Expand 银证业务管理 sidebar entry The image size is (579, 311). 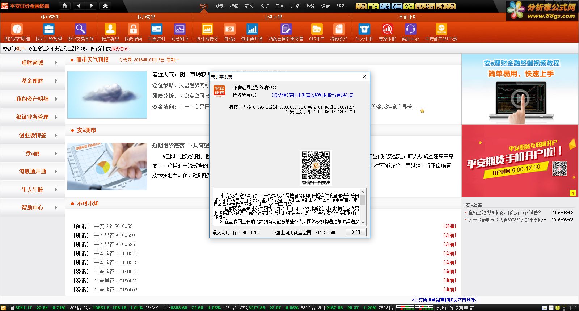pos(33,117)
